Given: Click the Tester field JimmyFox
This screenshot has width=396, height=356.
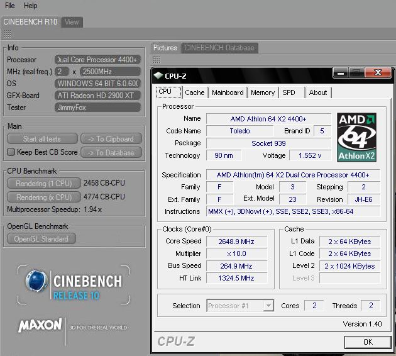Looking at the screenshot, I should pyautogui.click(x=97, y=108).
